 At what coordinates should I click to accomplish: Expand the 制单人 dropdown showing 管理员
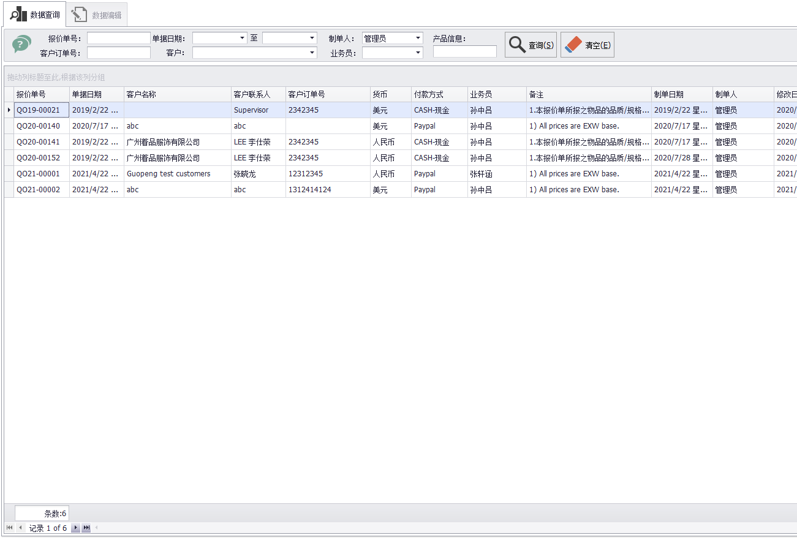click(418, 38)
